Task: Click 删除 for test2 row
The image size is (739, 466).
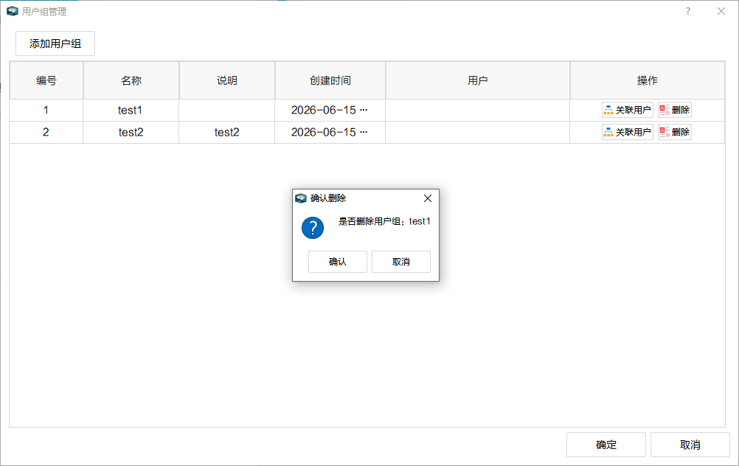Action: pos(674,132)
